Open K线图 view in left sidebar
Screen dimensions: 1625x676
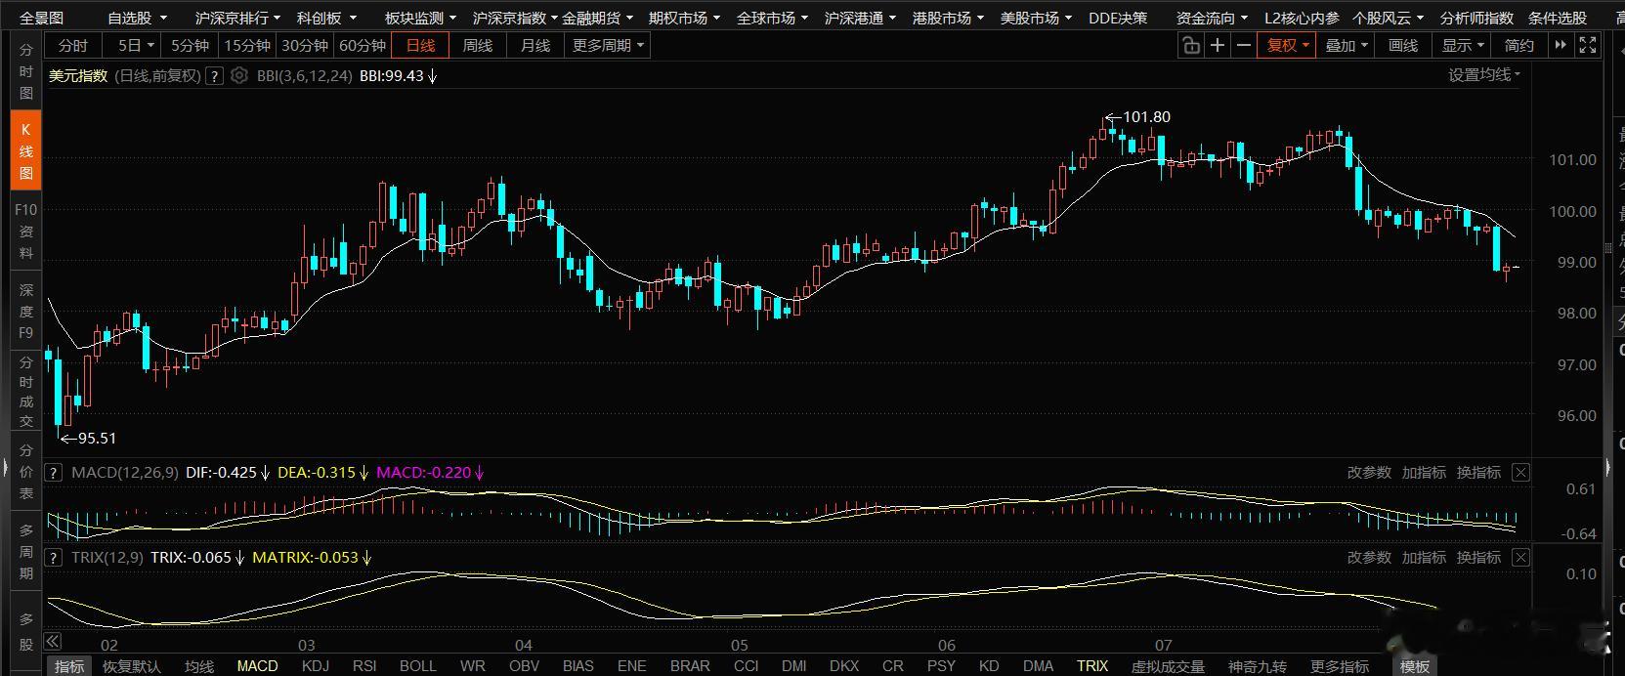pos(25,150)
